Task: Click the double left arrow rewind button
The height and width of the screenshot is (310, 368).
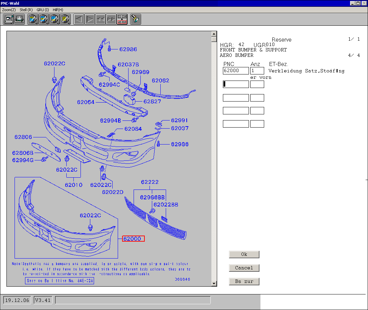Action: (100, 19)
